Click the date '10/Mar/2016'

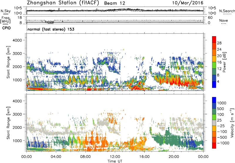click(x=188, y=3)
